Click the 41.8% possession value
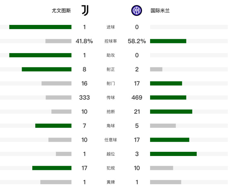The height and width of the screenshot is (189, 232). [x=84, y=41]
